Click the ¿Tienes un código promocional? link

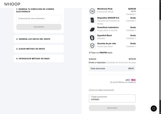101,90
